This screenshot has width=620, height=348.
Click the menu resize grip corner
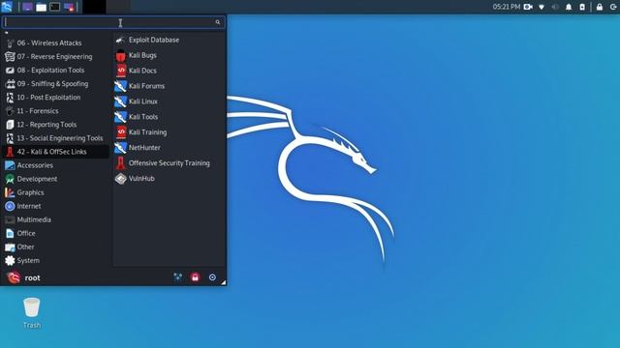pos(224,282)
